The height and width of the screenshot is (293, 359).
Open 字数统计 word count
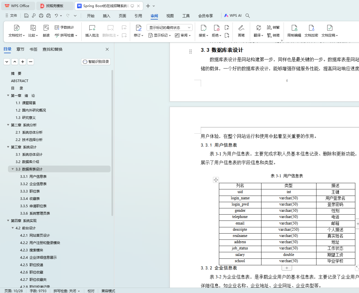(x=64, y=27)
